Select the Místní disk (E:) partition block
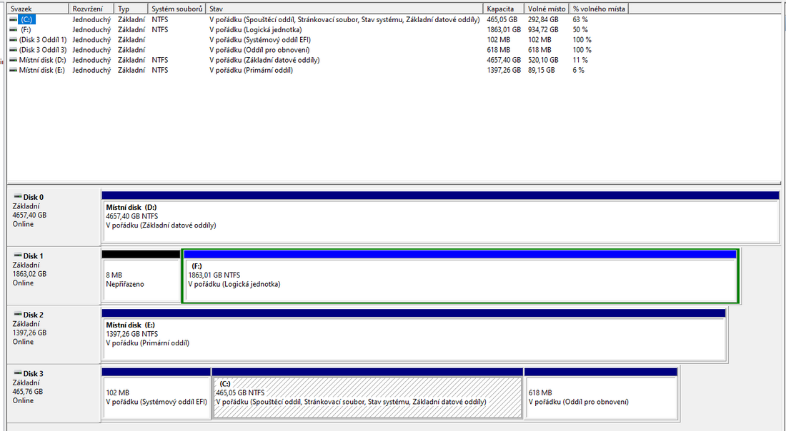This screenshot has width=786, height=431. [414, 335]
